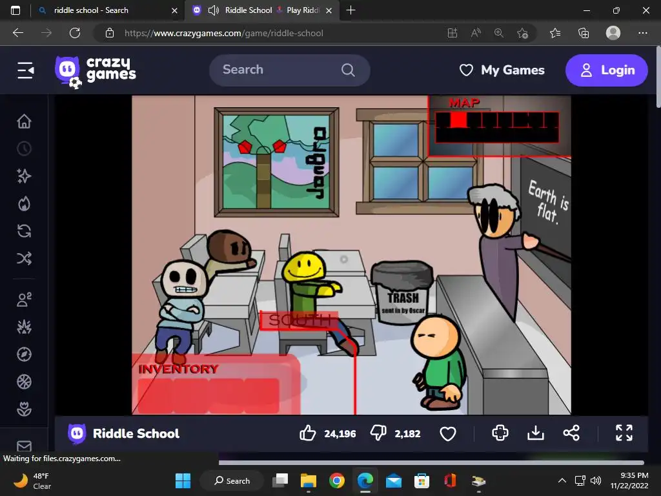Open the tulip flower category icon in sidebar
Viewport: 661px width, 496px height.
pyautogui.click(x=24, y=409)
